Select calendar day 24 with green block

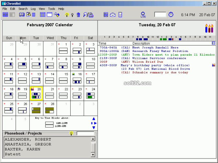click(90, 93)
